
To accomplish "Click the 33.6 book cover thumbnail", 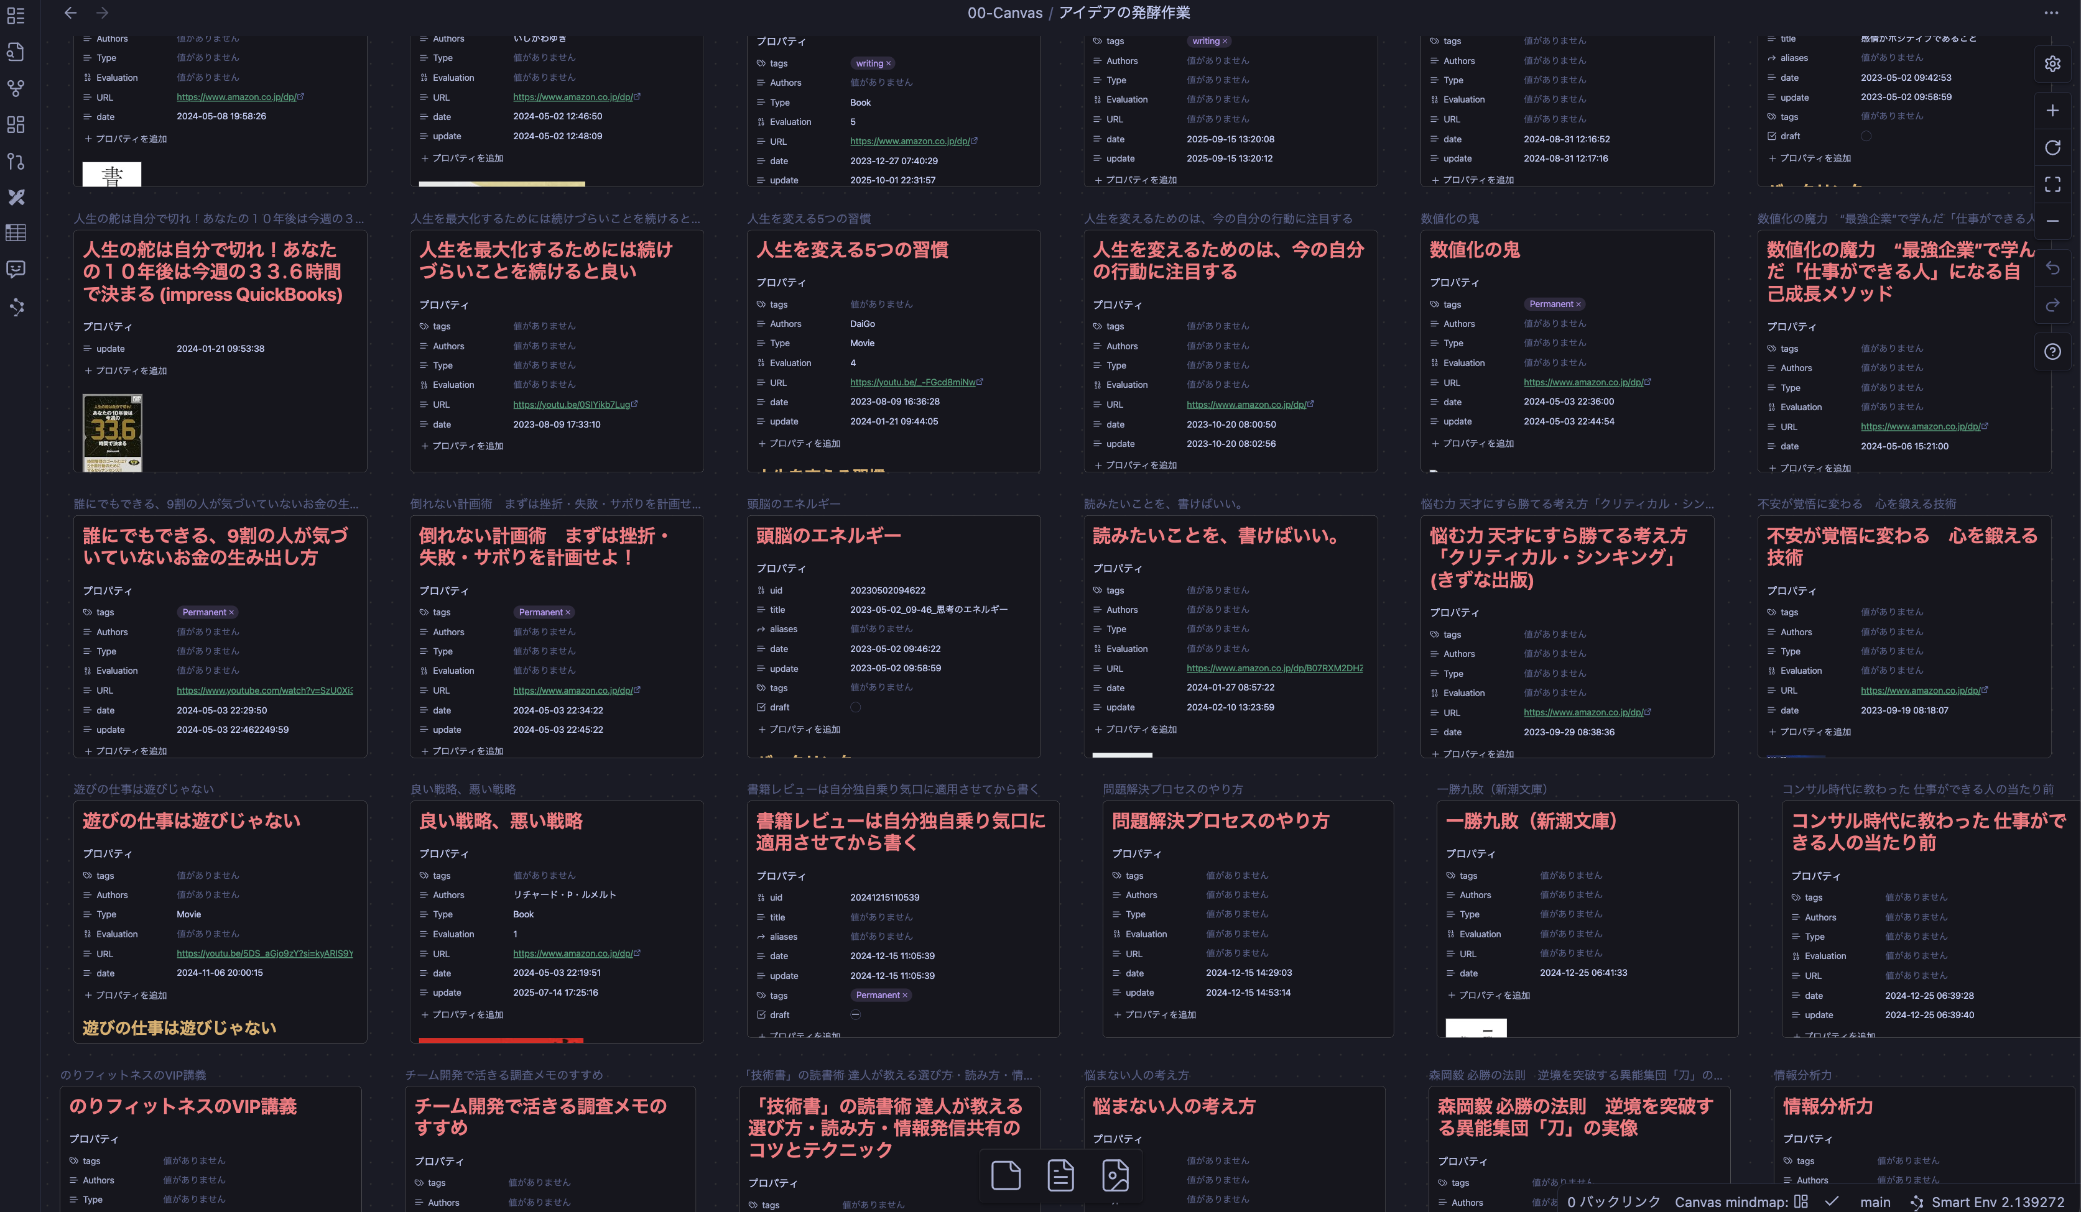I will [113, 433].
